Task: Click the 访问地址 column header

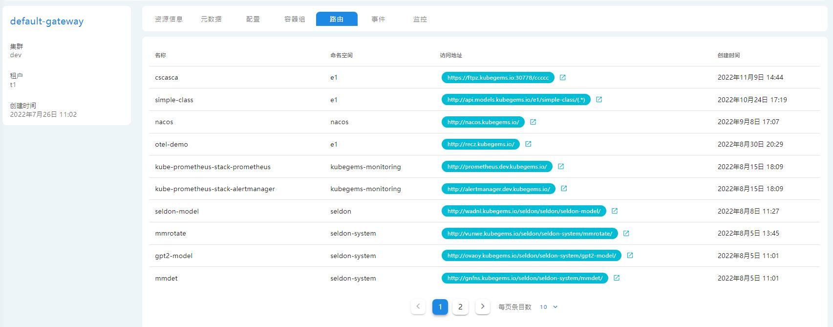Action: (x=450, y=55)
